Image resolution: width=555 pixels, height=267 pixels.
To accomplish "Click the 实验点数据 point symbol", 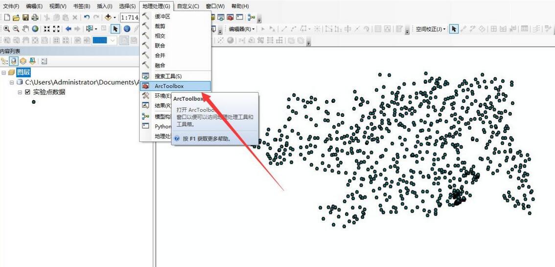I will [34, 102].
